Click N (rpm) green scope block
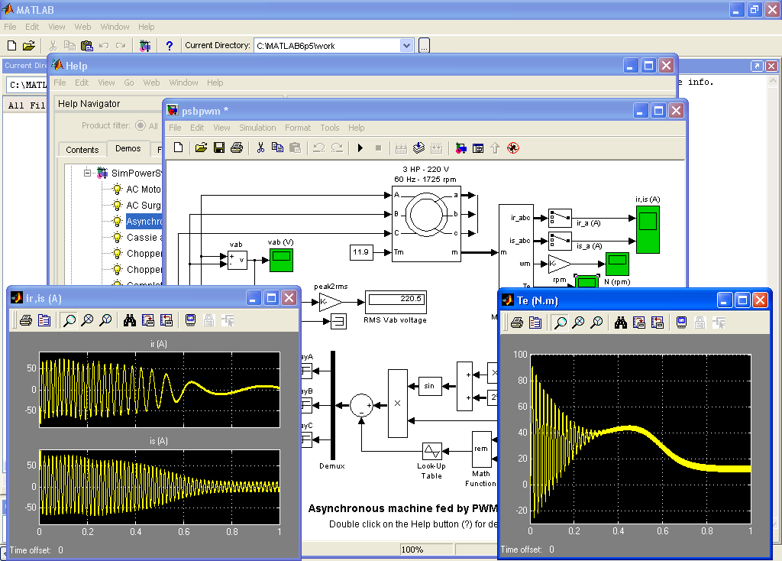Screen dimensions: 782x561 pyautogui.click(x=617, y=264)
